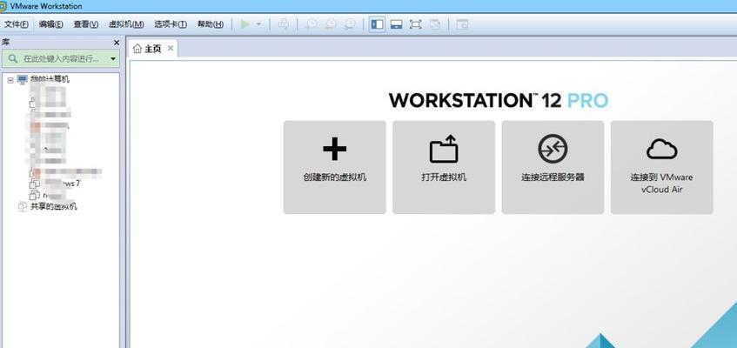Select the Windows 7 virtual machine entry

[56, 184]
